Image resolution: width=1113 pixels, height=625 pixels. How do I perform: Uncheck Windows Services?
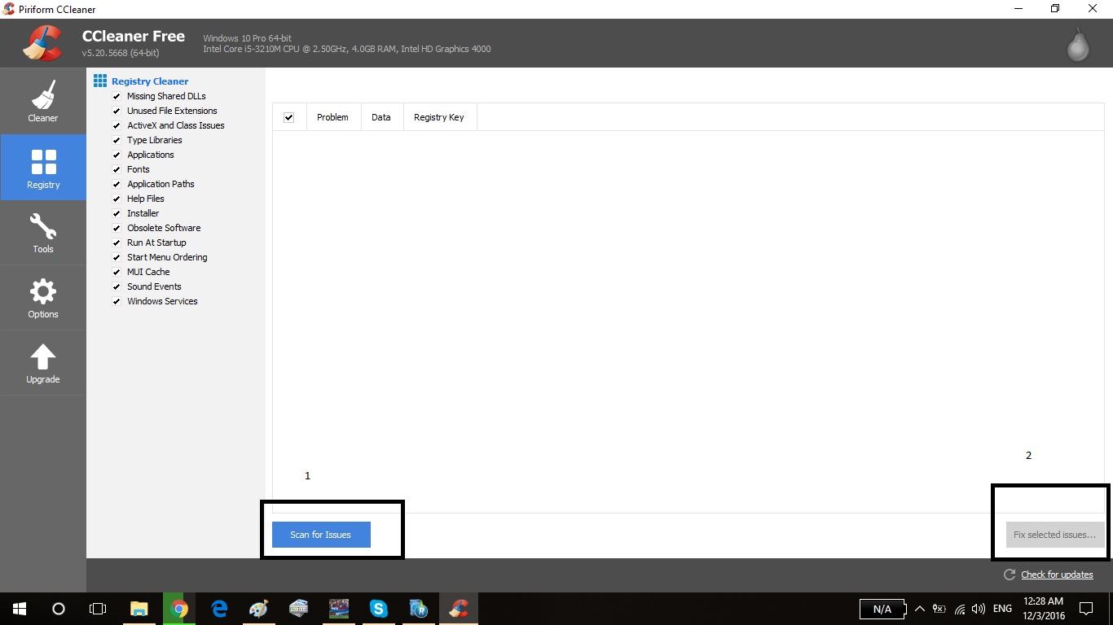coord(117,301)
